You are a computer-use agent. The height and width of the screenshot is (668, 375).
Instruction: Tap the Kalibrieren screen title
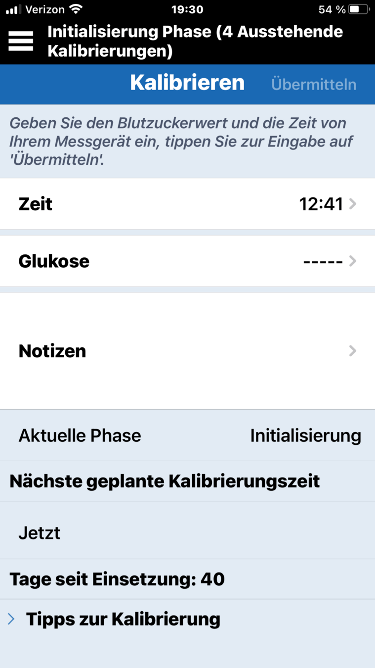[x=187, y=83]
